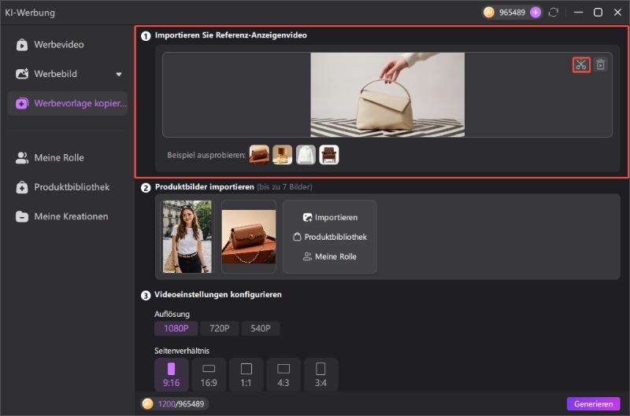Click the refresh credits icon

(554, 13)
